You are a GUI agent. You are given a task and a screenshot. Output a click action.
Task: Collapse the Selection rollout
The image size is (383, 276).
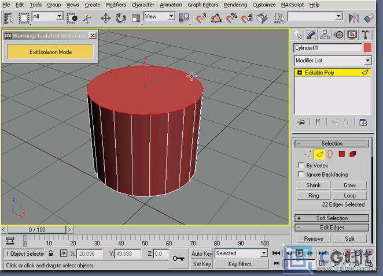pyautogui.click(x=332, y=143)
